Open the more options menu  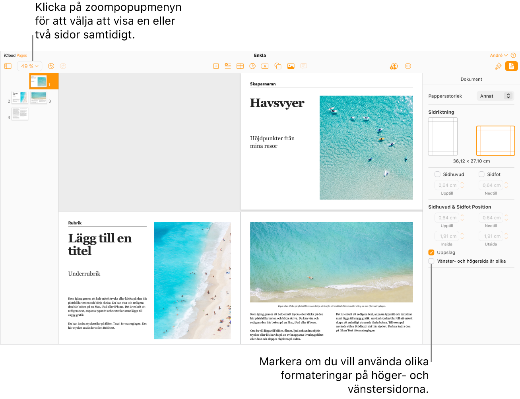pyautogui.click(x=408, y=66)
